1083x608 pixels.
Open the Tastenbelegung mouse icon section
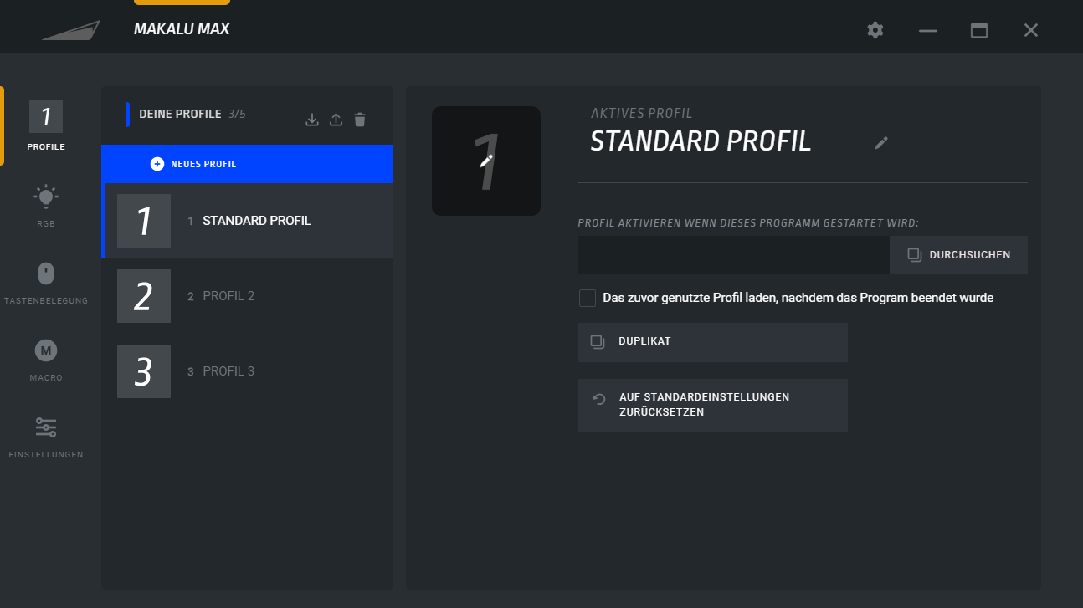(46, 283)
